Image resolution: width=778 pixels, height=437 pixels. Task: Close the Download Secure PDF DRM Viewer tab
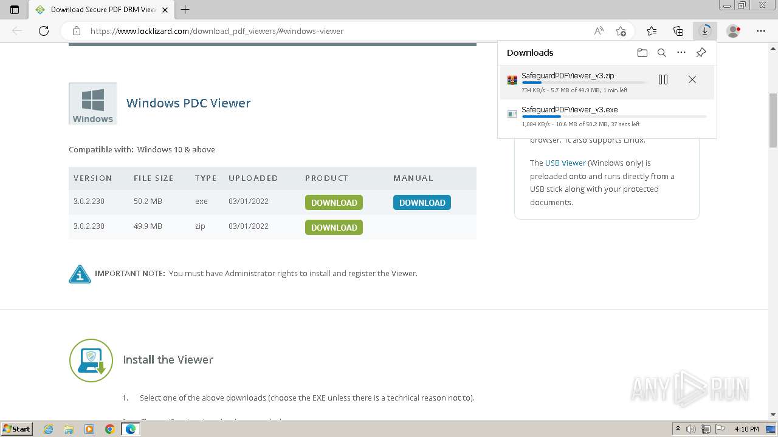[166, 10]
